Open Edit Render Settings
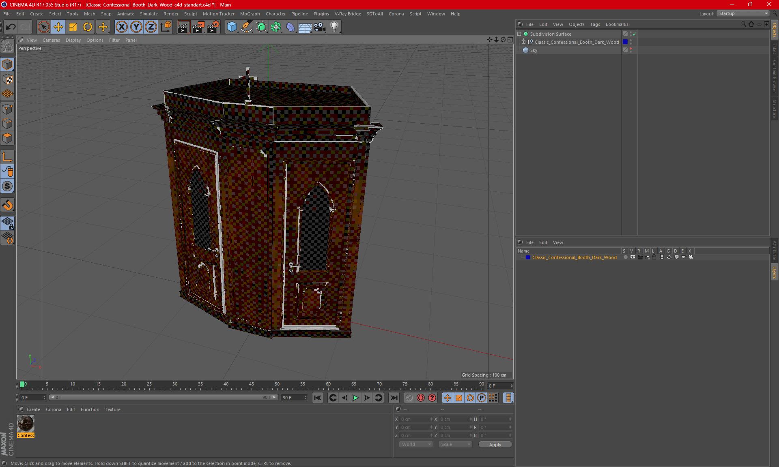The image size is (779, 467). 213,27
